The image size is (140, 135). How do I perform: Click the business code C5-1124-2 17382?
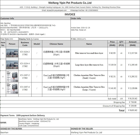(x=25, y=53)
